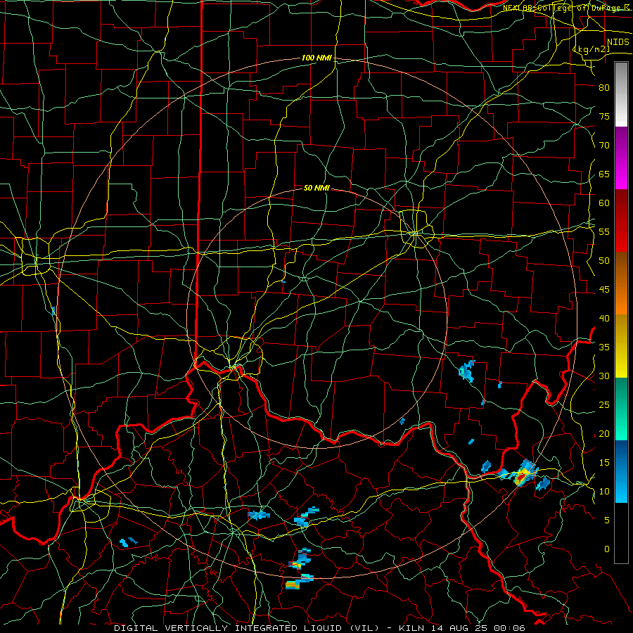Click the 60 value on the VIL scale
The width and height of the screenshot is (633, 633).
pos(604,203)
